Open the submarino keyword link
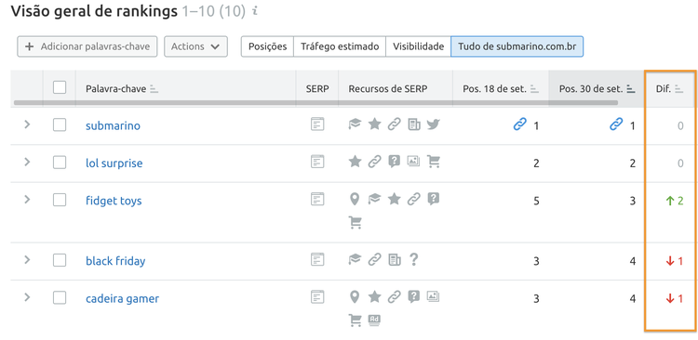The image size is (698, 340). pyautogui.click(x=113, y=125)
